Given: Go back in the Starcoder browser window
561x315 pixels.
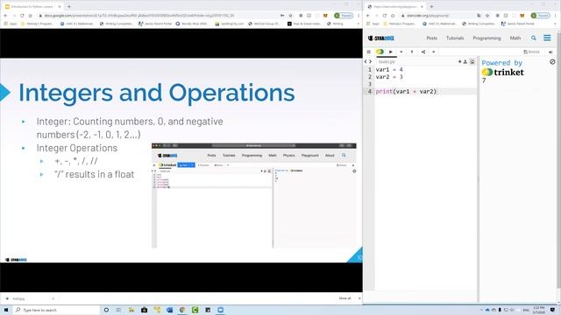Looking at the screenshot, I should [368, 16].
